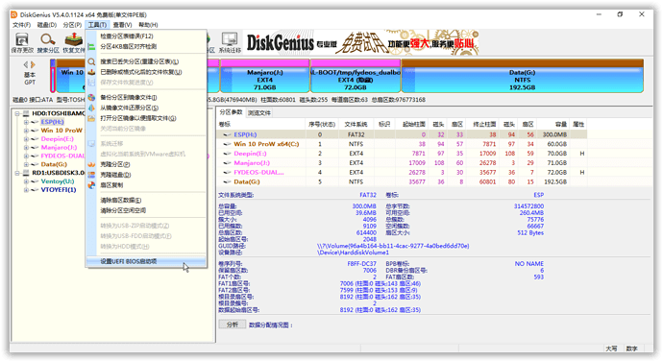
Task: Click the Data(G:) partition bar
Action: point(522,77)
